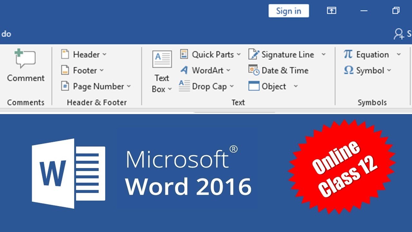Click the Sign in button
The width and height of the screenshot is (412, 232).
289,11
